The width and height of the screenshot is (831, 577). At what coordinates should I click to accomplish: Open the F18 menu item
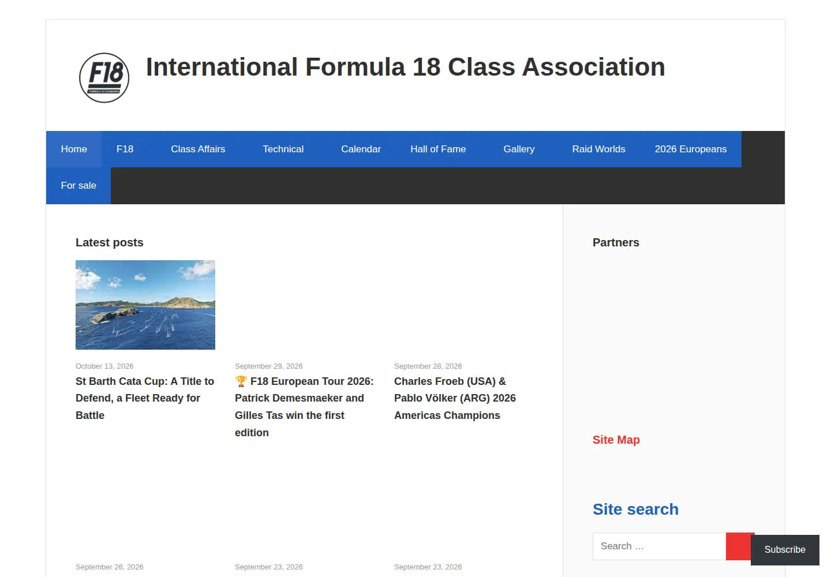(x=125, y=149)
